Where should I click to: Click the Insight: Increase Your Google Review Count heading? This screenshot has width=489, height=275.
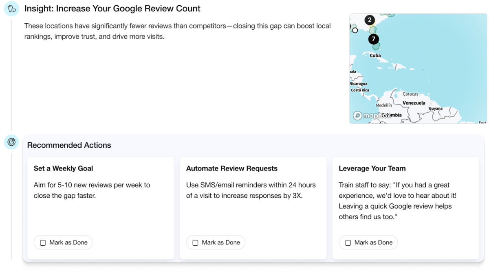pos(112,9)
